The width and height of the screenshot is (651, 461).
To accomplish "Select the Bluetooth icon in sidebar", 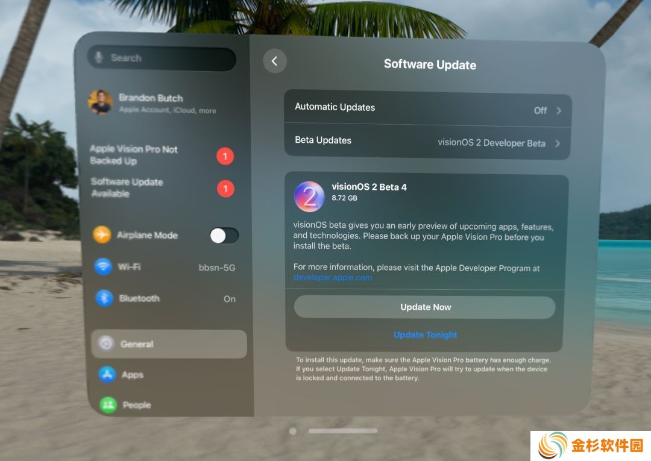I will click(104, 298).
